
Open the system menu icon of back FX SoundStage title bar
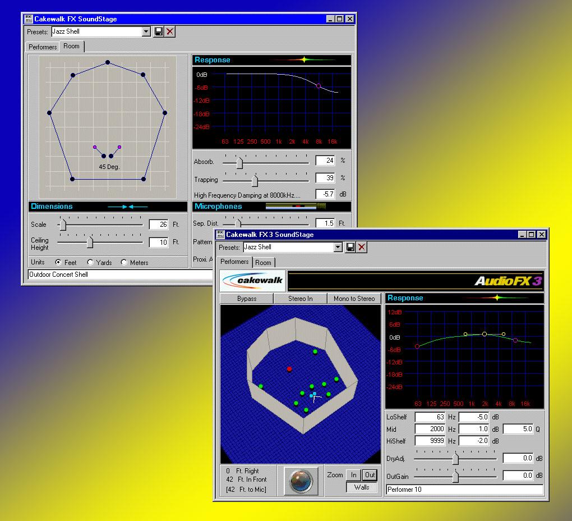28,19
